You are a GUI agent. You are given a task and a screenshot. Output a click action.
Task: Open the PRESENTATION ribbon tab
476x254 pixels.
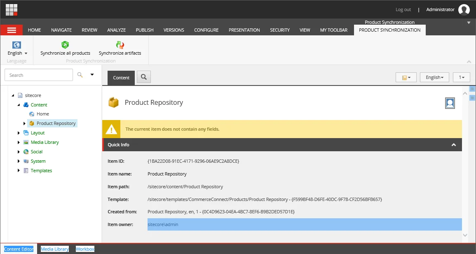pyautogui.click(x=244, y=30)
